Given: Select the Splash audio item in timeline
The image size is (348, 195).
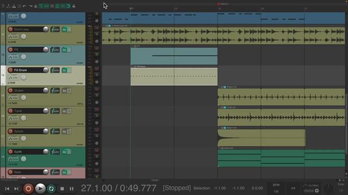Looking at the screenshot, I should coord(262,138).
